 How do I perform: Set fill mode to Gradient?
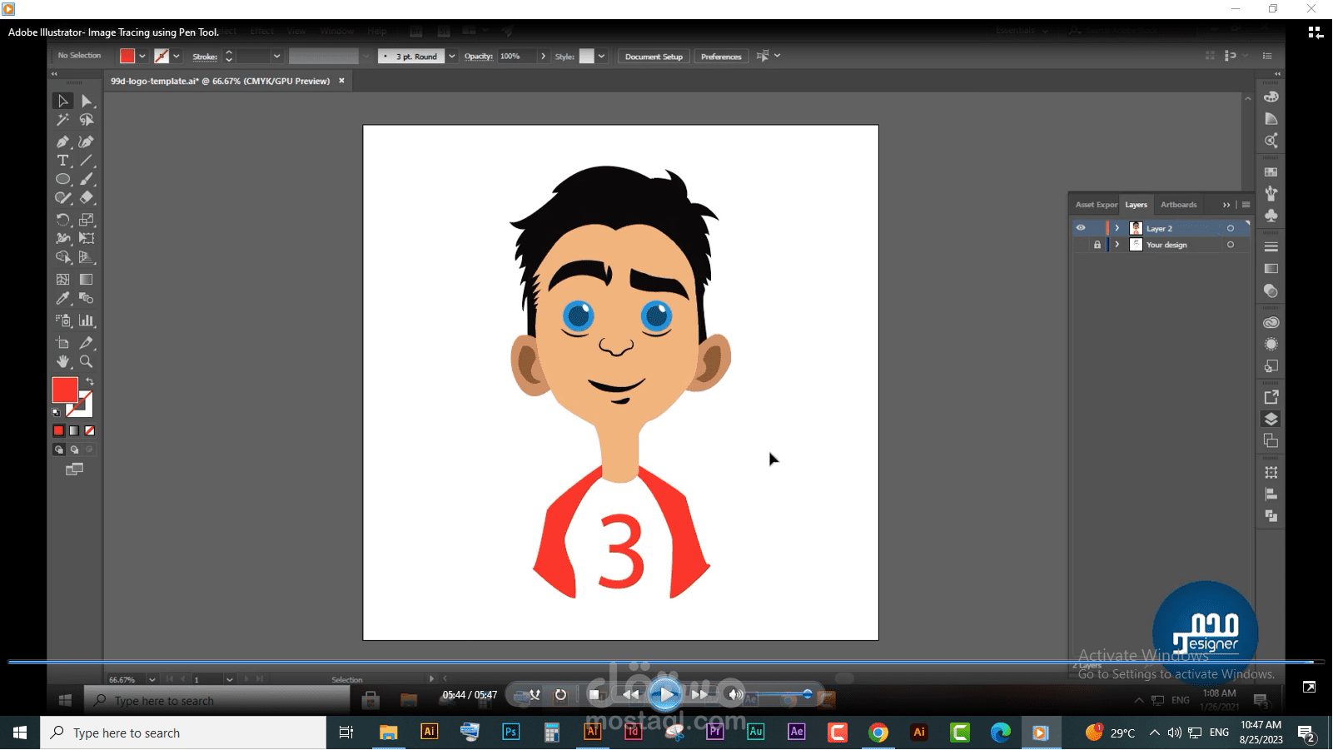[74, 431]
